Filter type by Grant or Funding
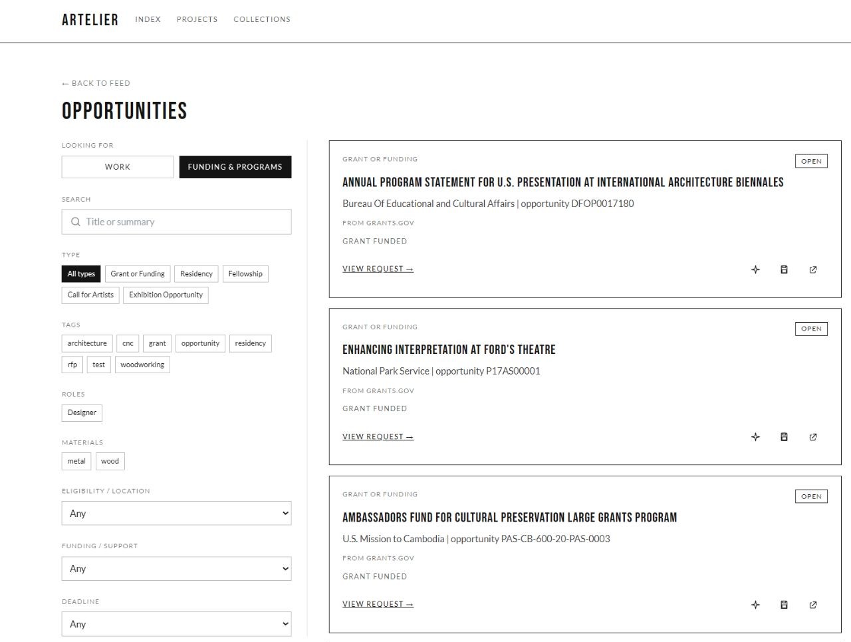Screen dimensions: 851x642 point(138,274)
